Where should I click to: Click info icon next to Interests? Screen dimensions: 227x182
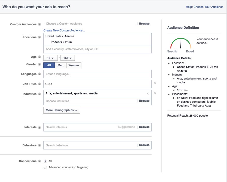[39, 127]
